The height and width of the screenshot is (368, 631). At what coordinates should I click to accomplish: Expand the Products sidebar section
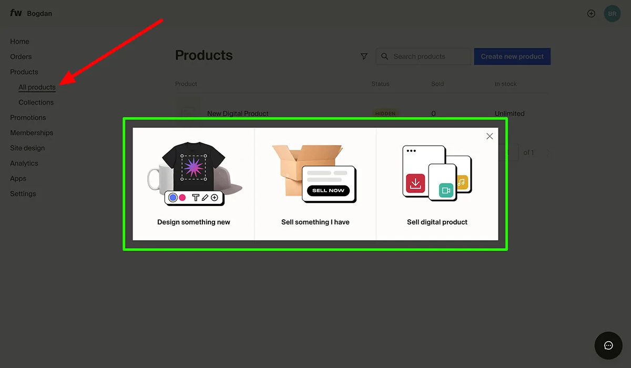(x=24, y=71)
